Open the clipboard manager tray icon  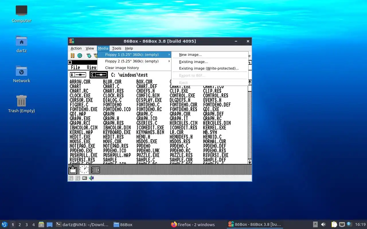pyautogui.click(x=334, y=224)
